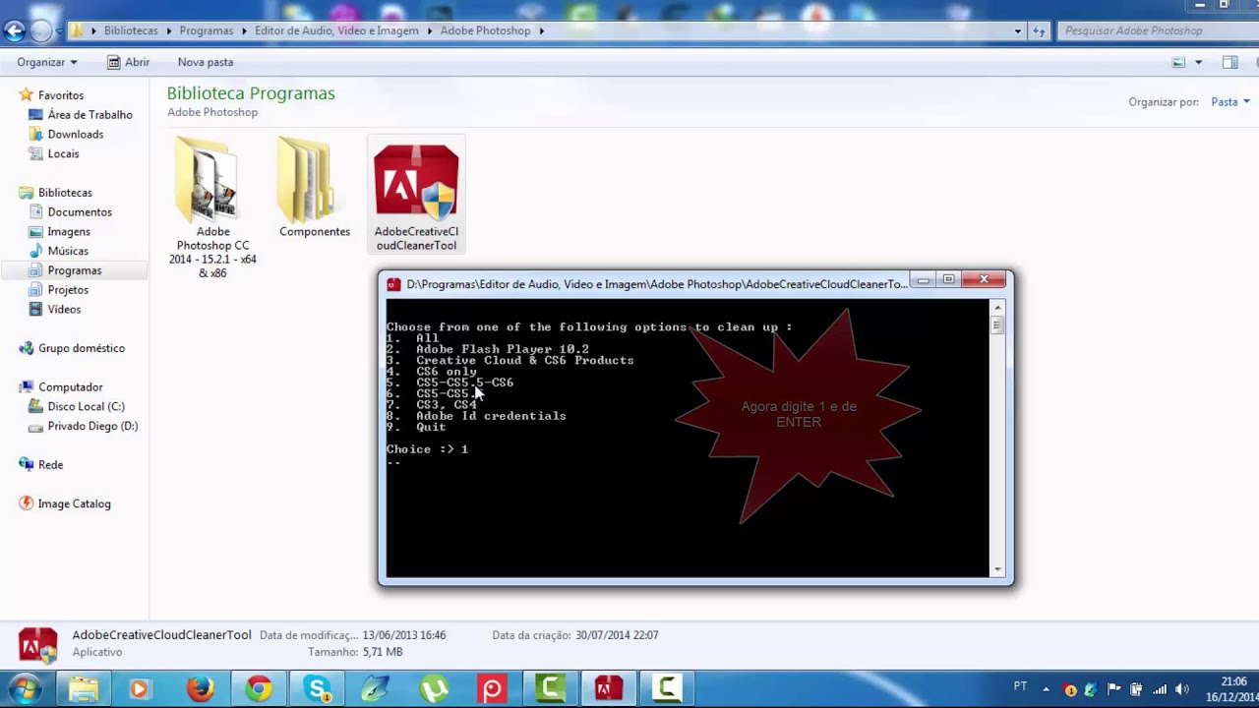This screenshot has height=708, width=1259.
Task: Show hidden system tray icons
Action: click(1046, 689)
